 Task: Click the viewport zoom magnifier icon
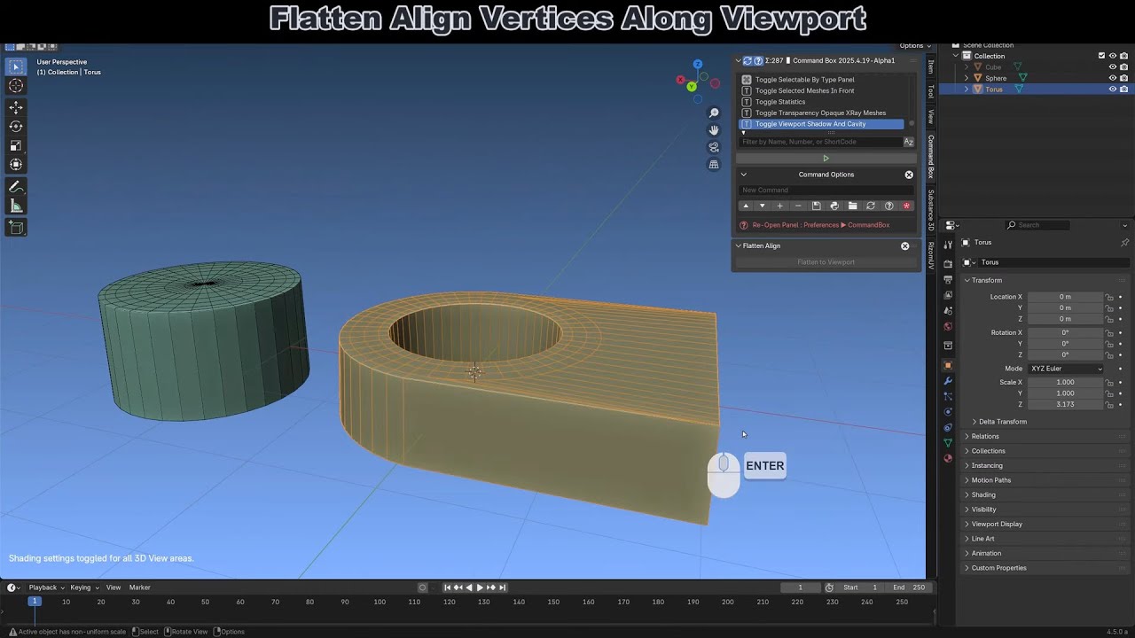click(714, 113)
